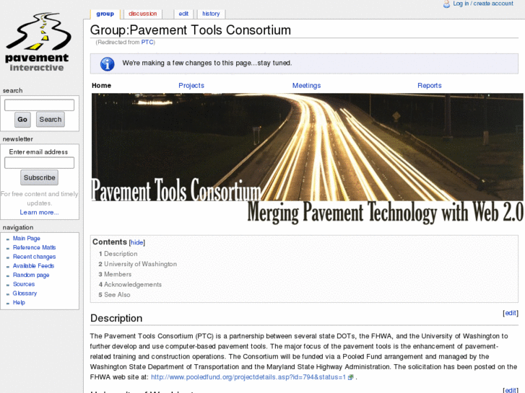
Task: Open Main Page in navigation
Action: pyautogui.click(x=27, y=238)
